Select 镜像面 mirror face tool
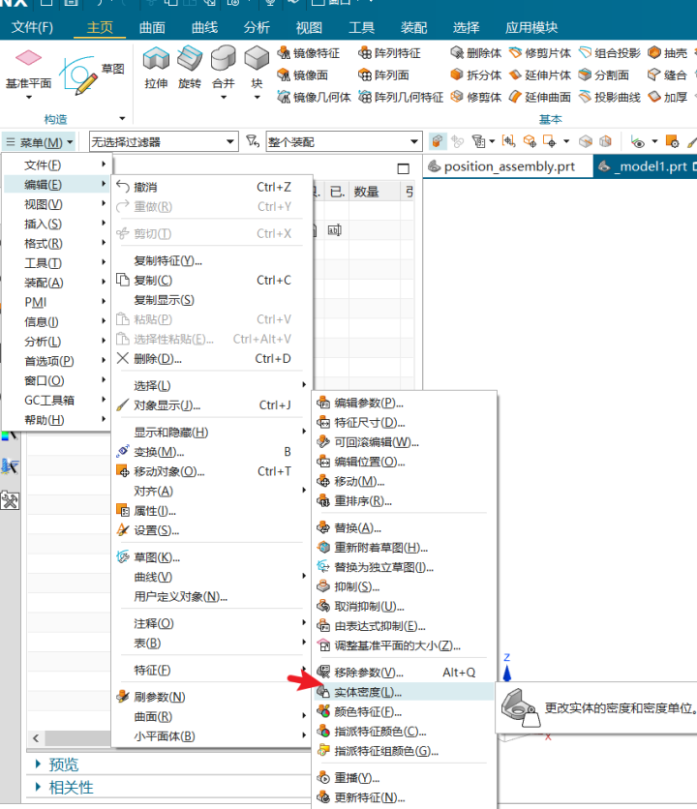Viewport: 697px width, 809px height. (303, 75)
